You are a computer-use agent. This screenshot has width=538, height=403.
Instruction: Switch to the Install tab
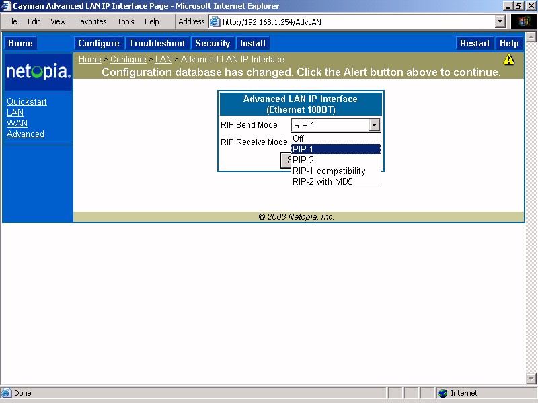point(253,43)
